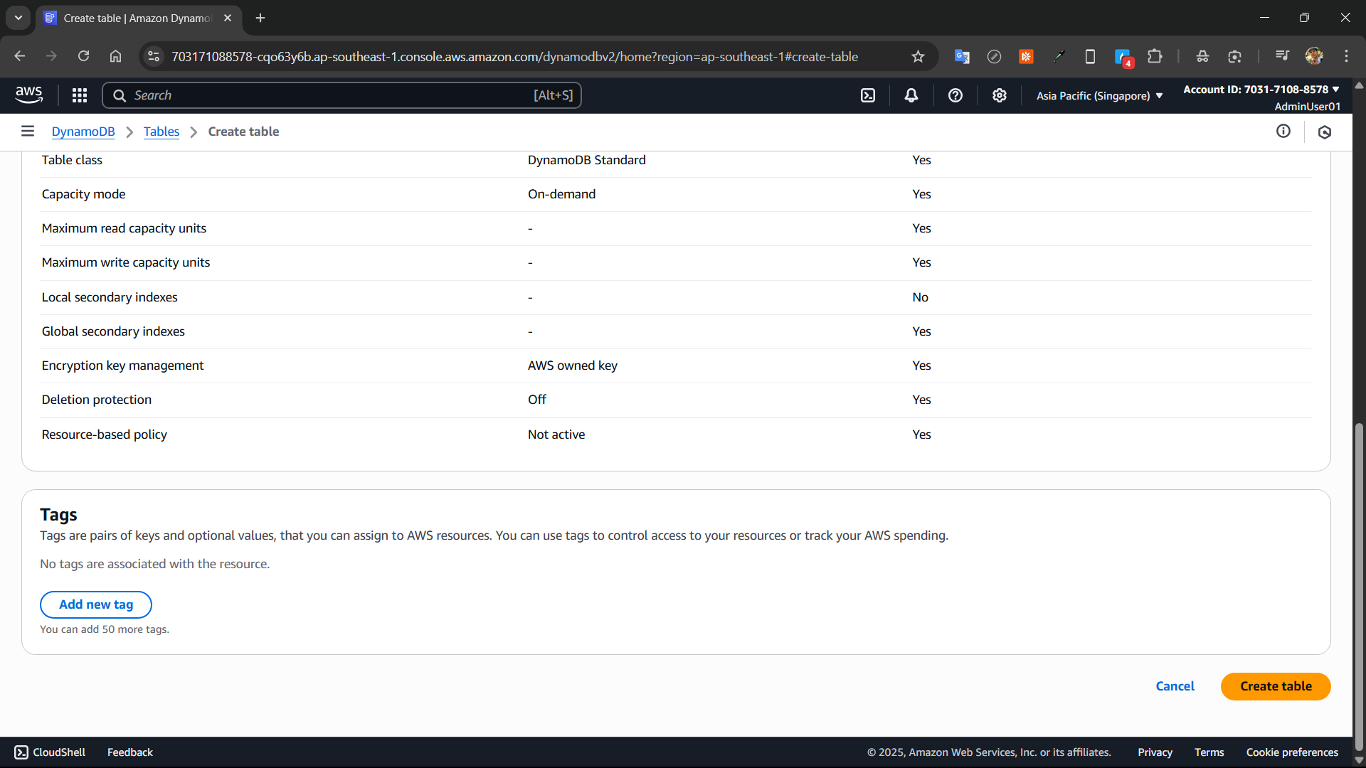Select the 'On-demand' capacity mode value

(561, 194)
